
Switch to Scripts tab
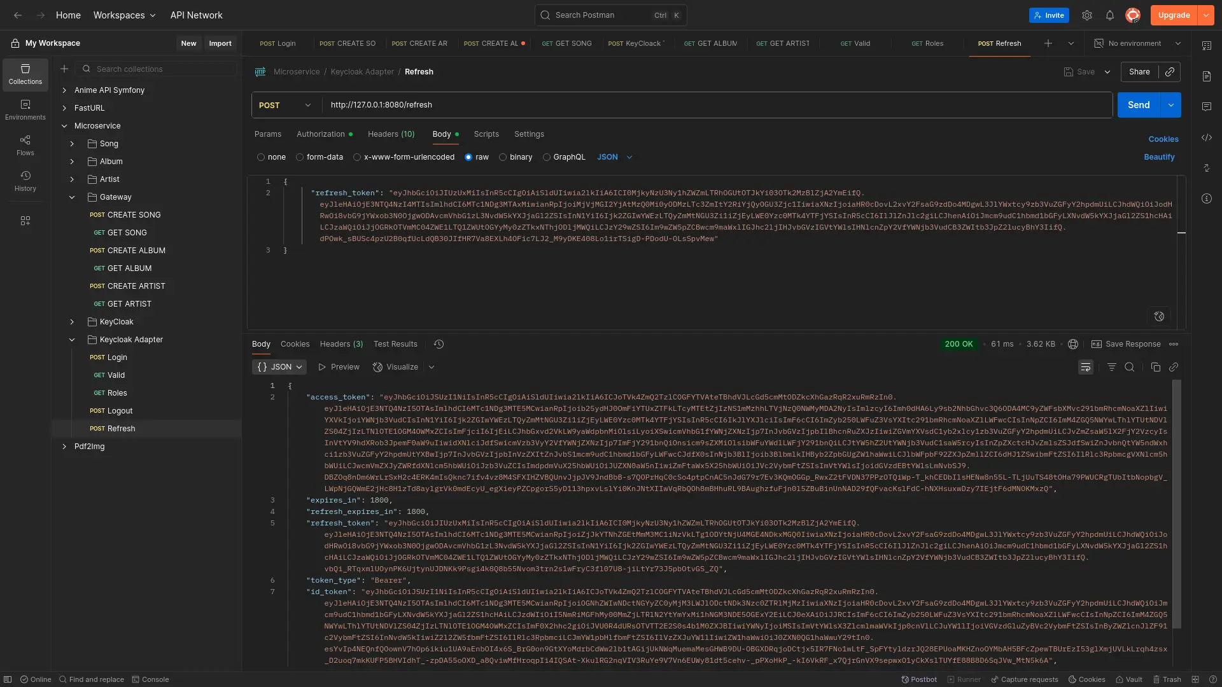tap(486, 134)
